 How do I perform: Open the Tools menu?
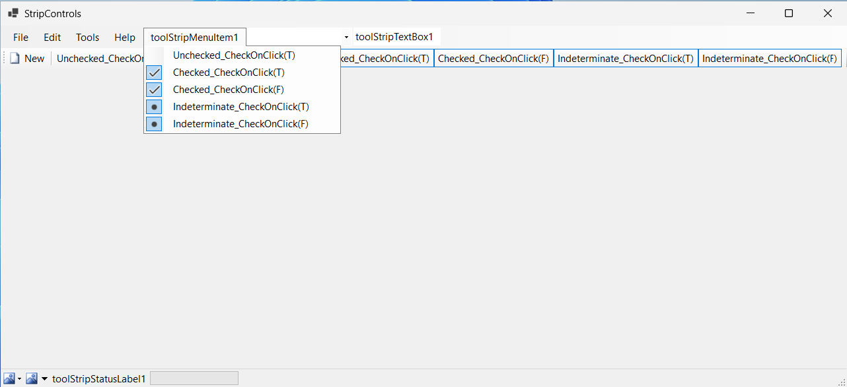87,37
